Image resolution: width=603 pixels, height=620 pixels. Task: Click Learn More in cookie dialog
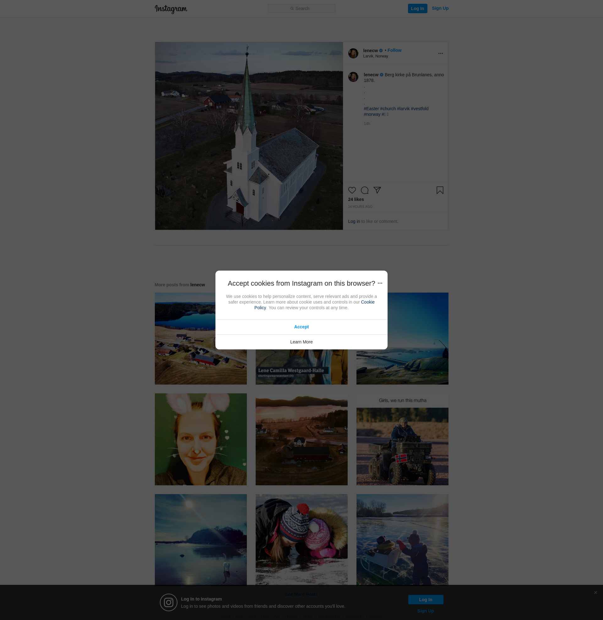click(x=301, y=342)
